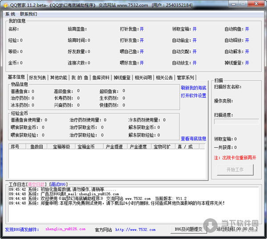Open the 管家系列 tab
The height and width of the screenshot is (239, 267).
186,78
